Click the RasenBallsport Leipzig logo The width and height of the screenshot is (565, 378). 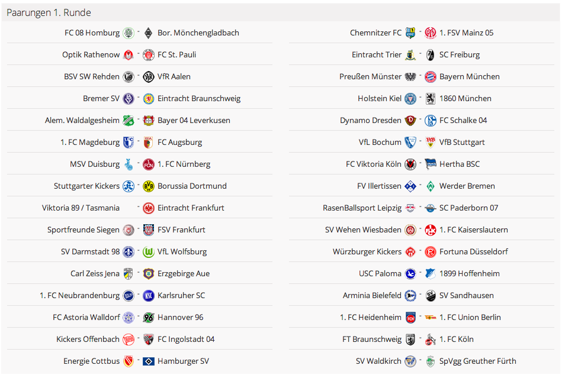(x=410, y=208)
